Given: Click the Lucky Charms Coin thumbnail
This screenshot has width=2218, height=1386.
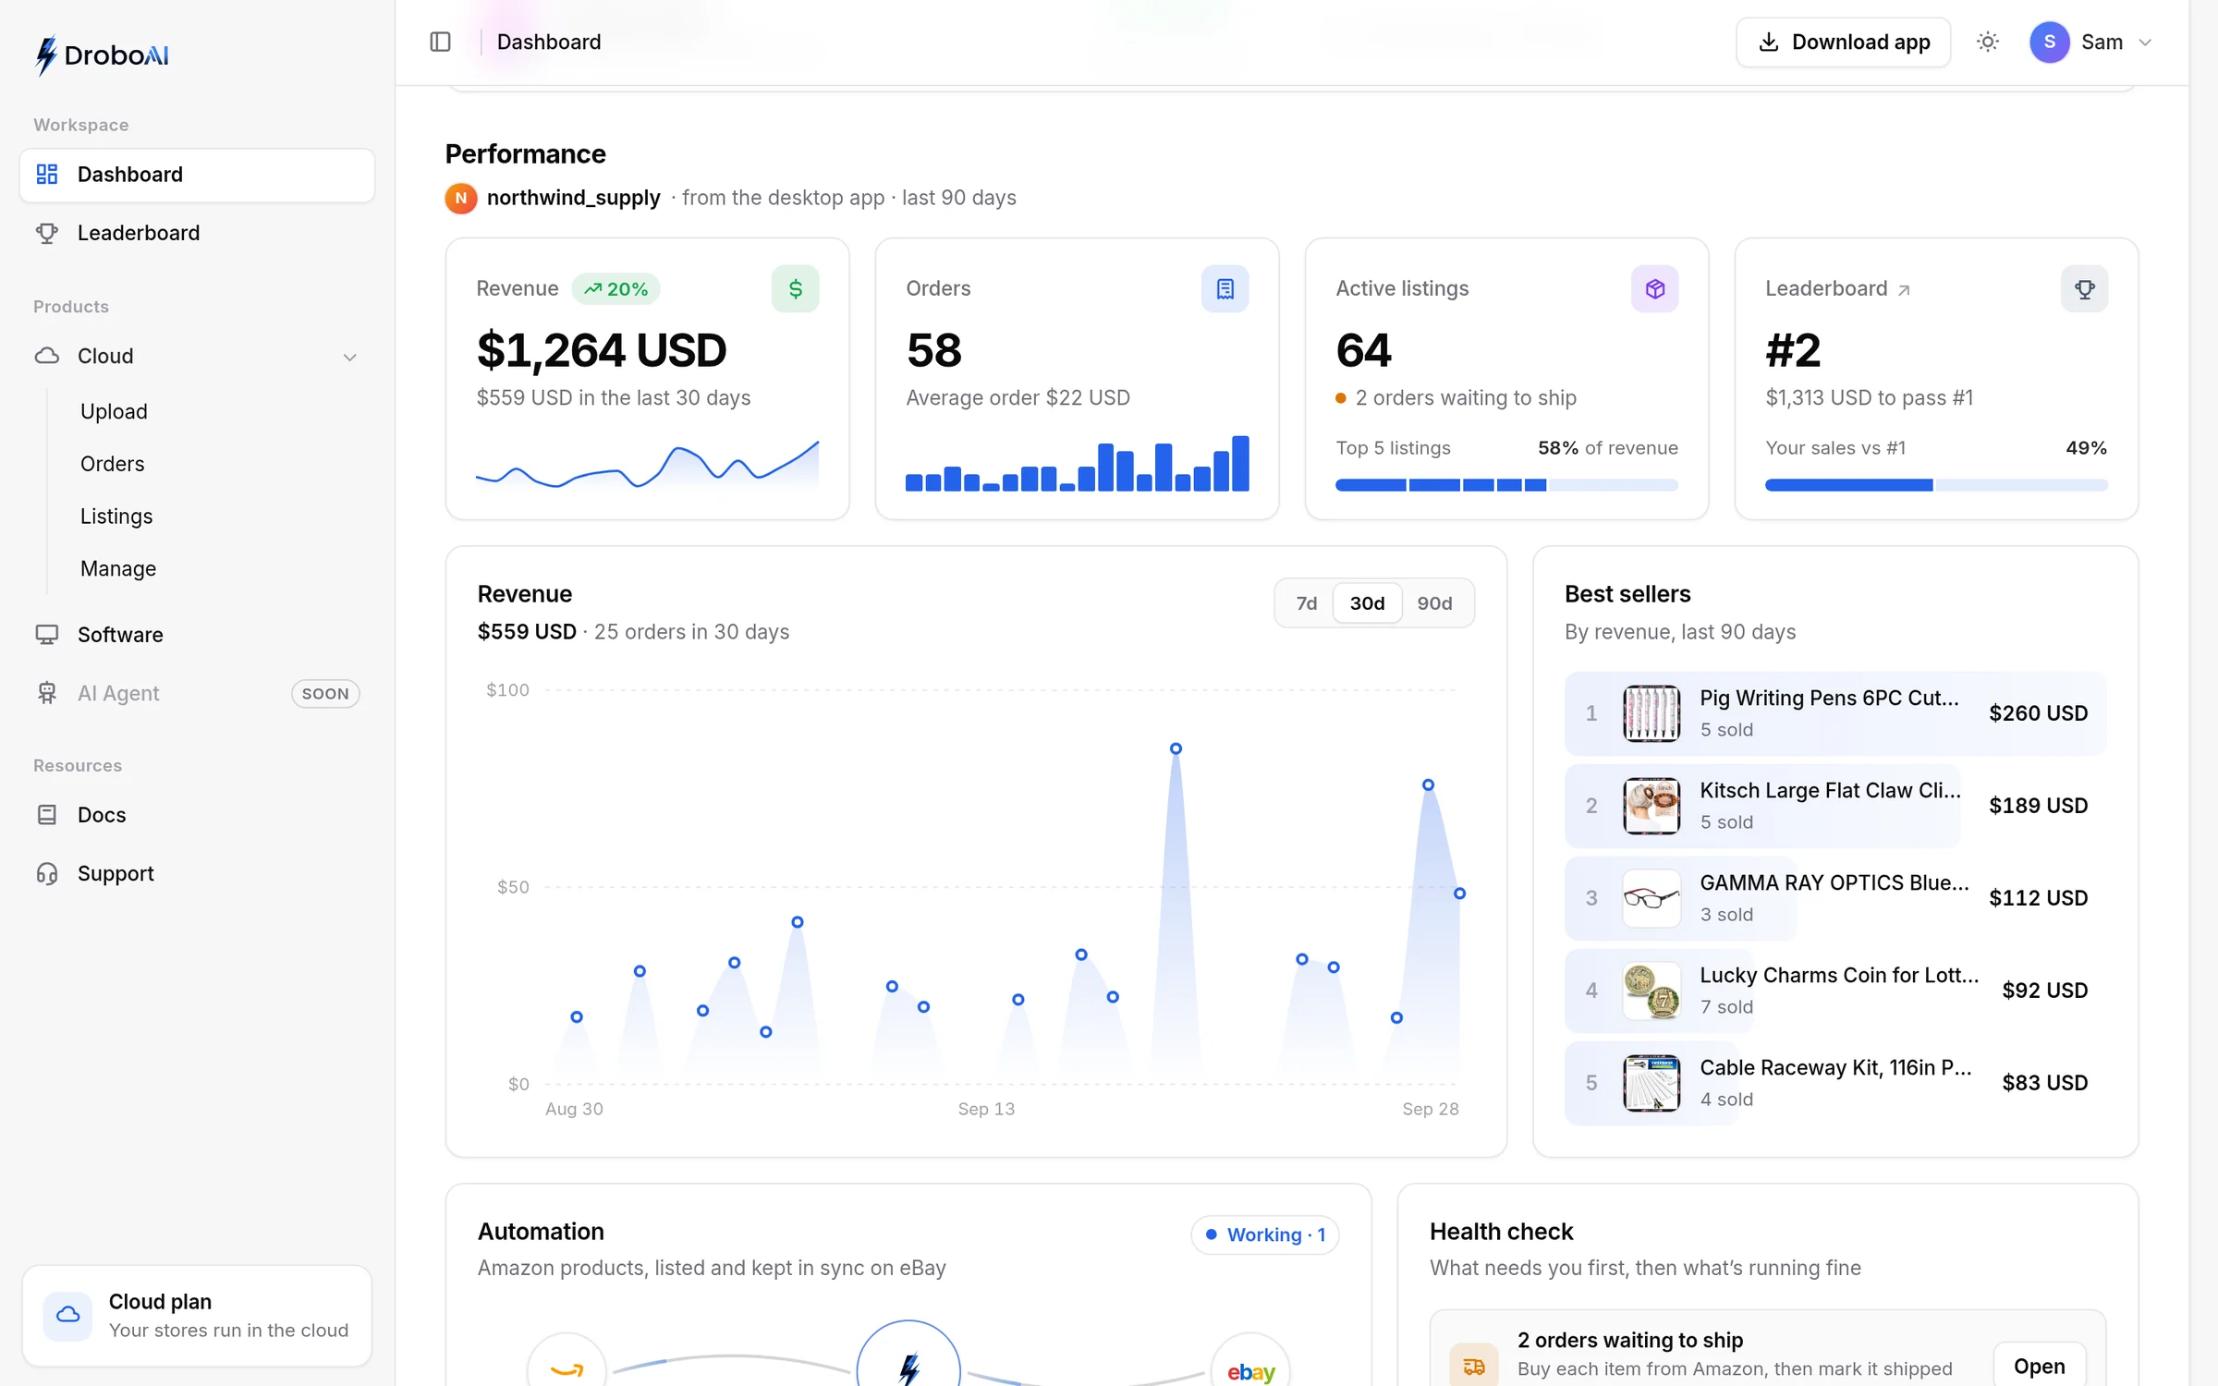Looking at the screenshot, I should tap(1651, 991).
